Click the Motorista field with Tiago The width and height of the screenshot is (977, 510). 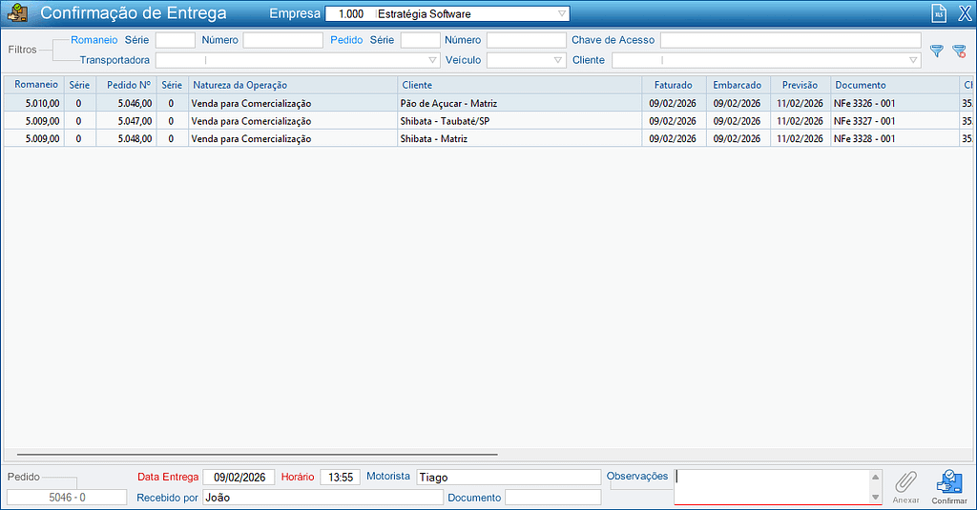pos(509,478)
